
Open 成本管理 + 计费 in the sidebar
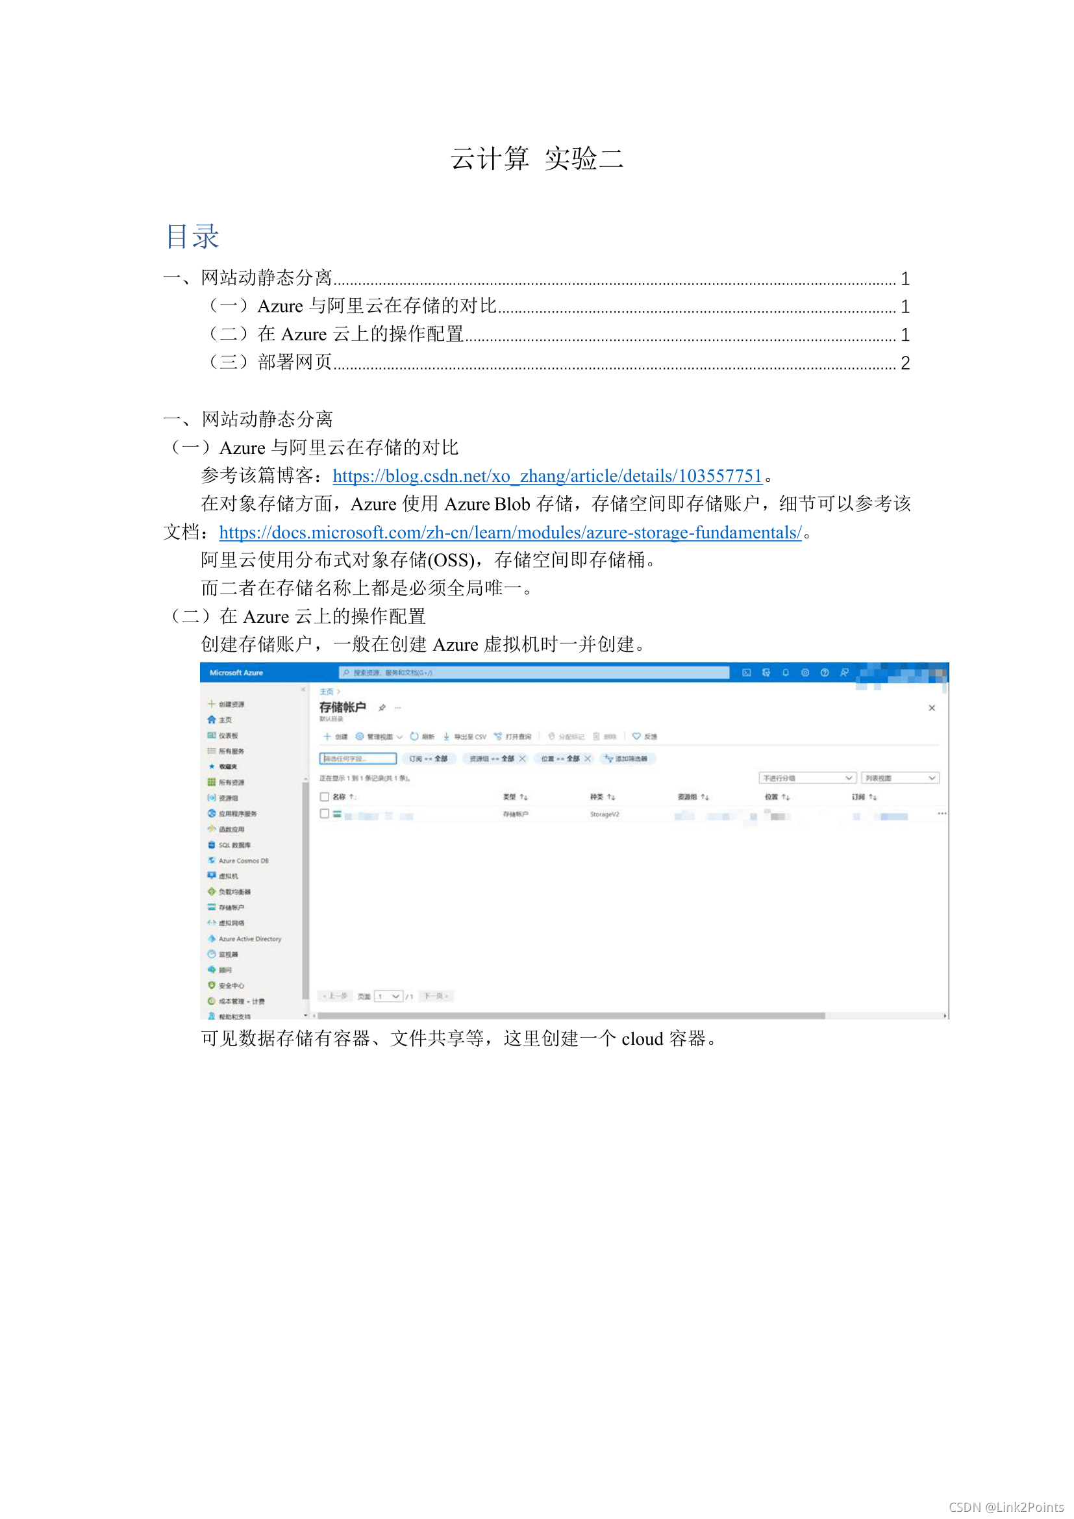(236, 1001)
